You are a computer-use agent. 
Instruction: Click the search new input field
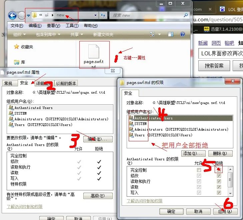click(146, 15)
